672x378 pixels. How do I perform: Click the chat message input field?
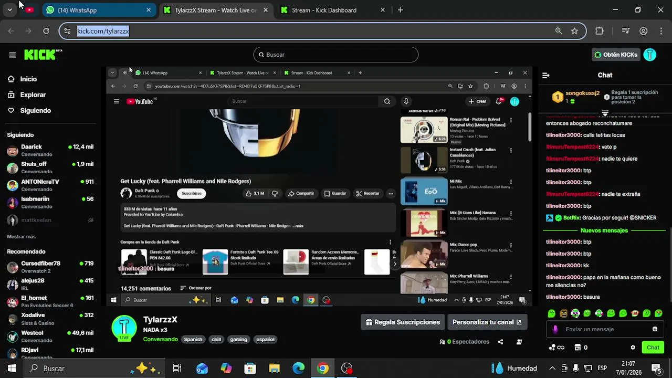pyautogui.click(x=604, y=329)
